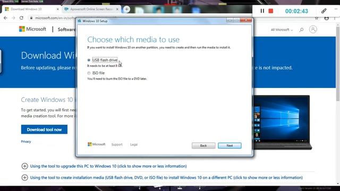Click the recording timer 00:02:43
This screenshot has height=191, width=340.
pos(296,11)
